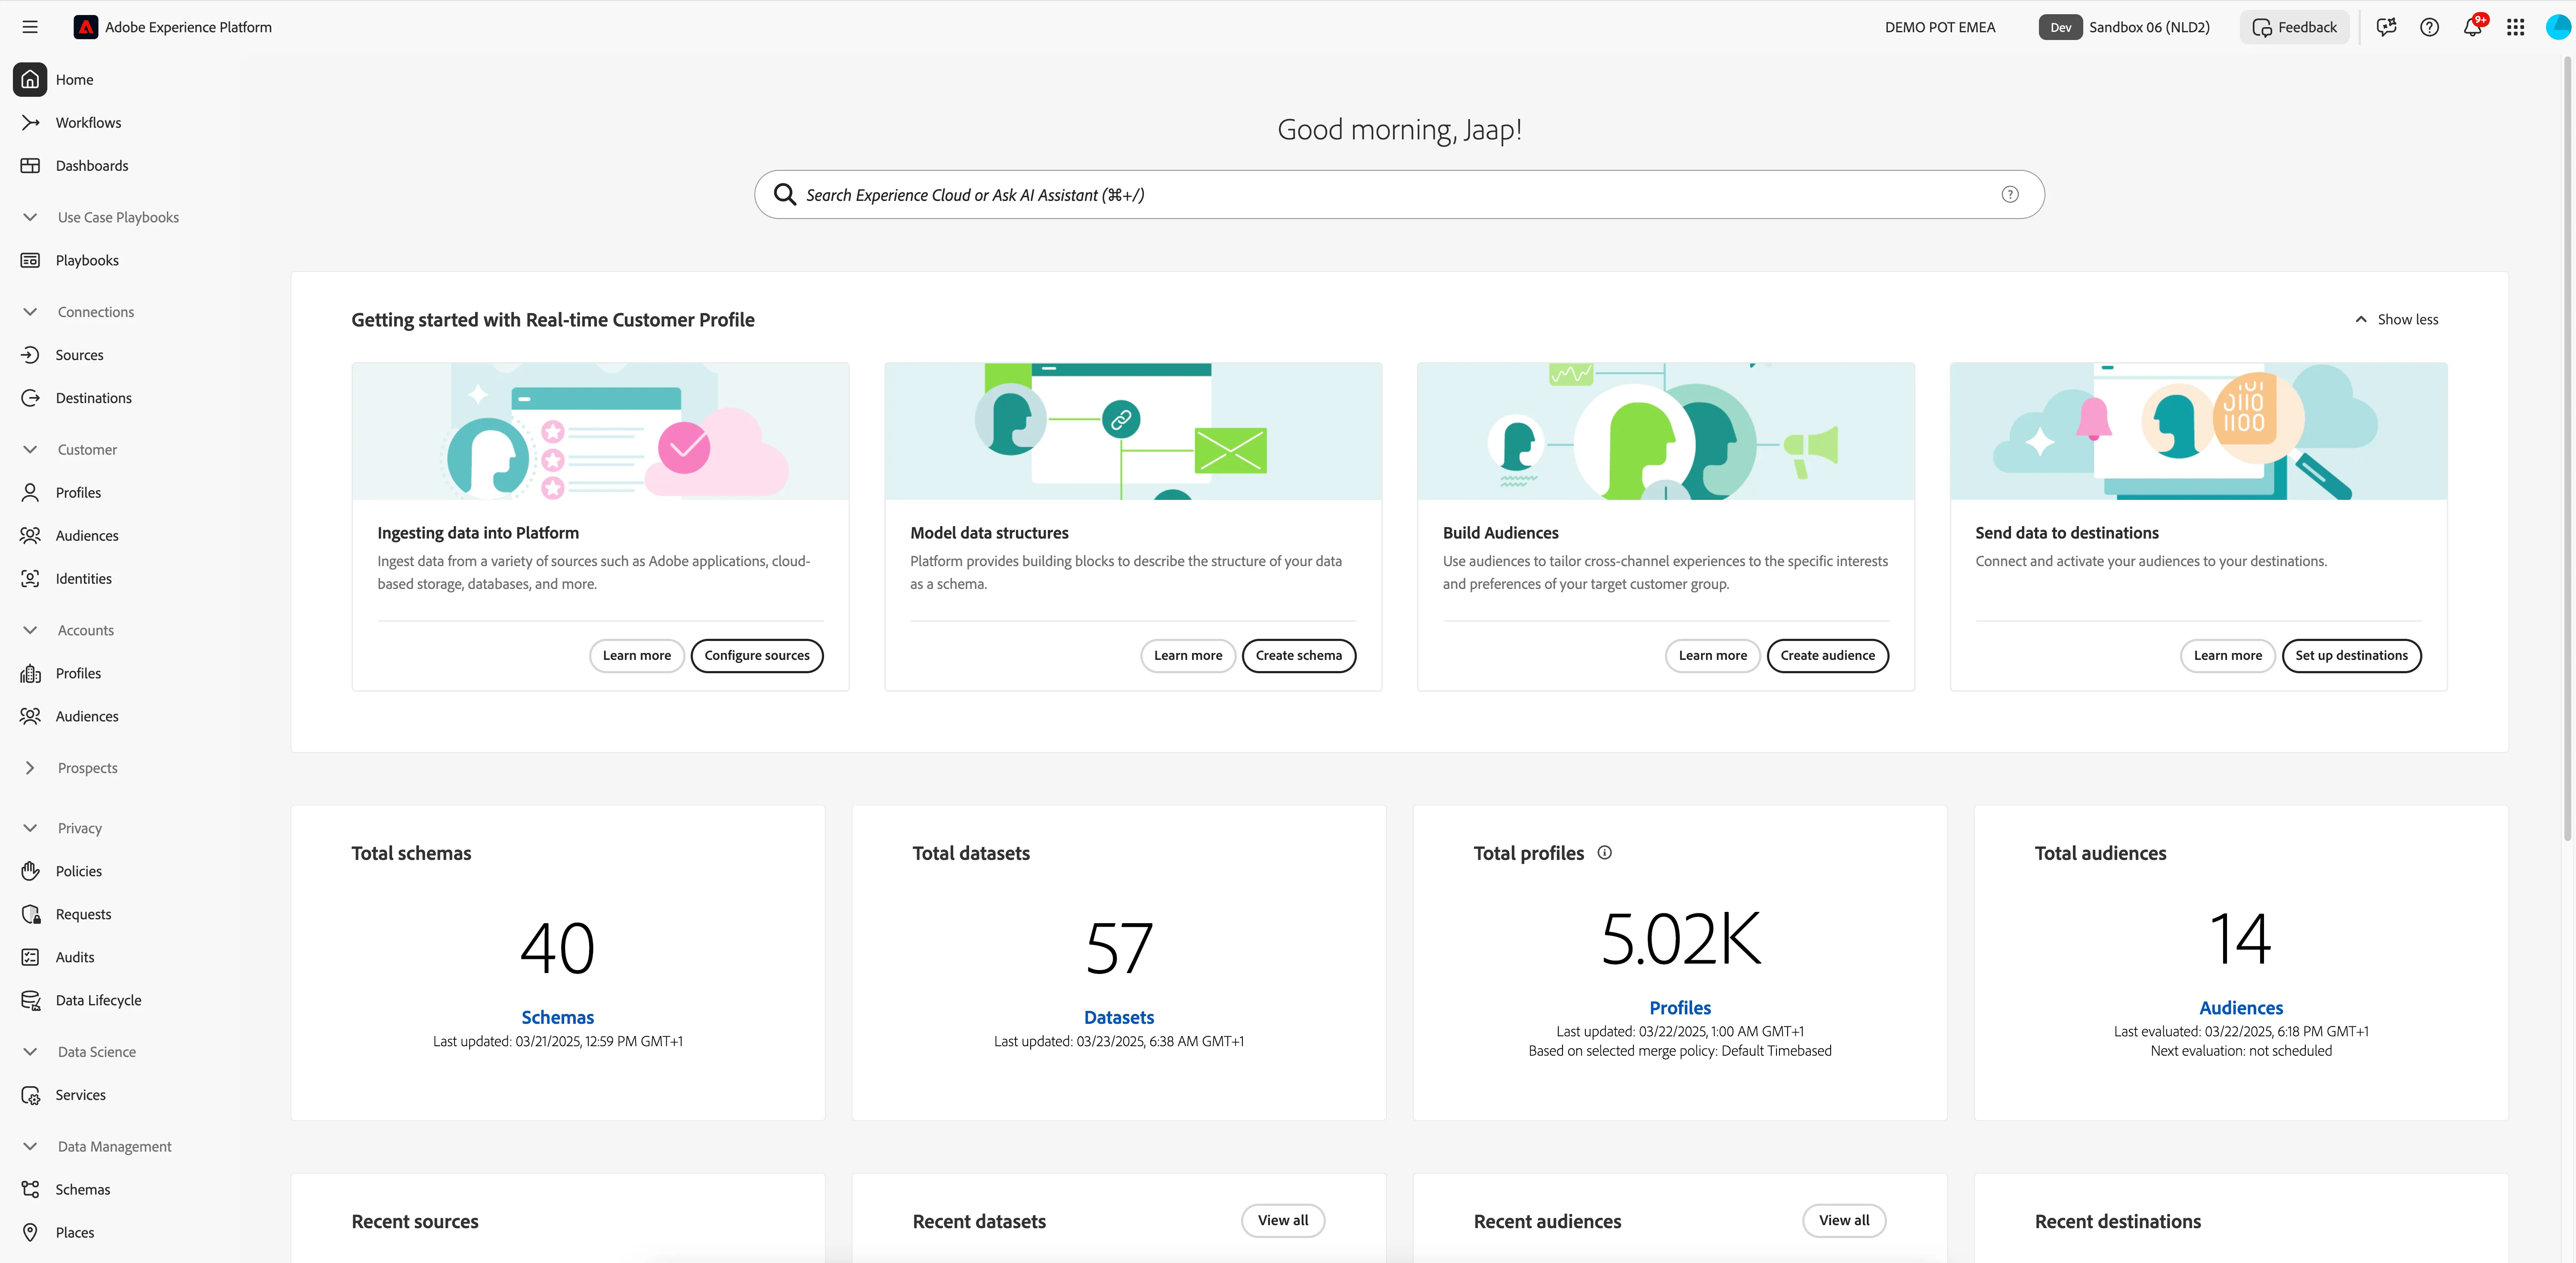Collapse Getting started with Show less

pos(2396,319)
